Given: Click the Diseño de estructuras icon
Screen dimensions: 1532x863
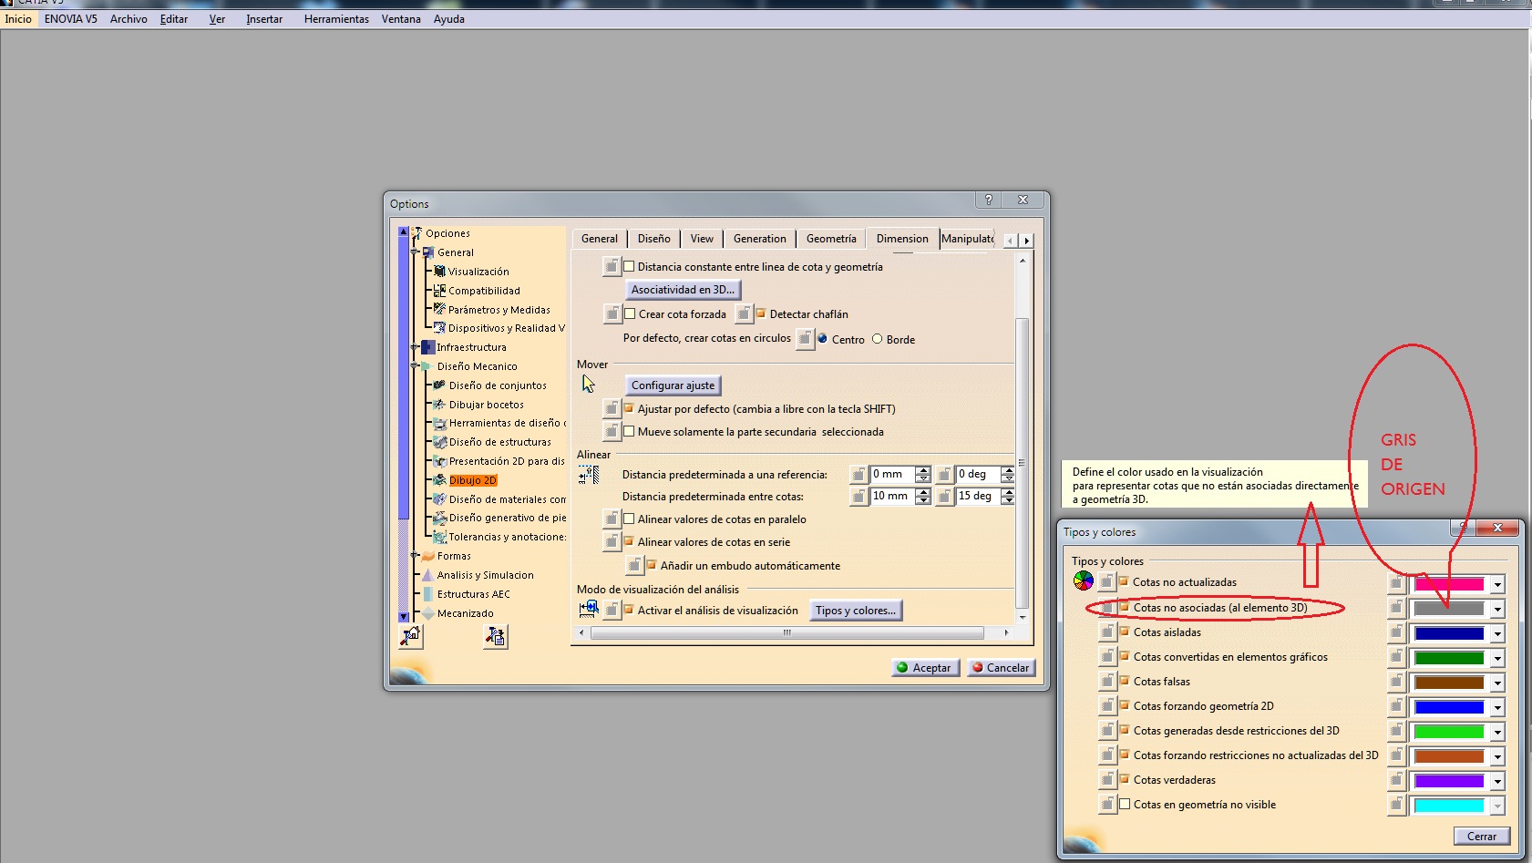Looking at the screenshot, I should point(439,441).
